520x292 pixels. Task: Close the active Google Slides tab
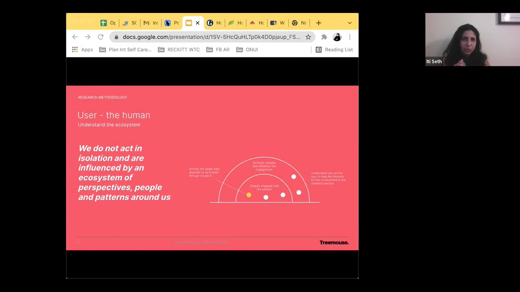(x=198, y=23)
